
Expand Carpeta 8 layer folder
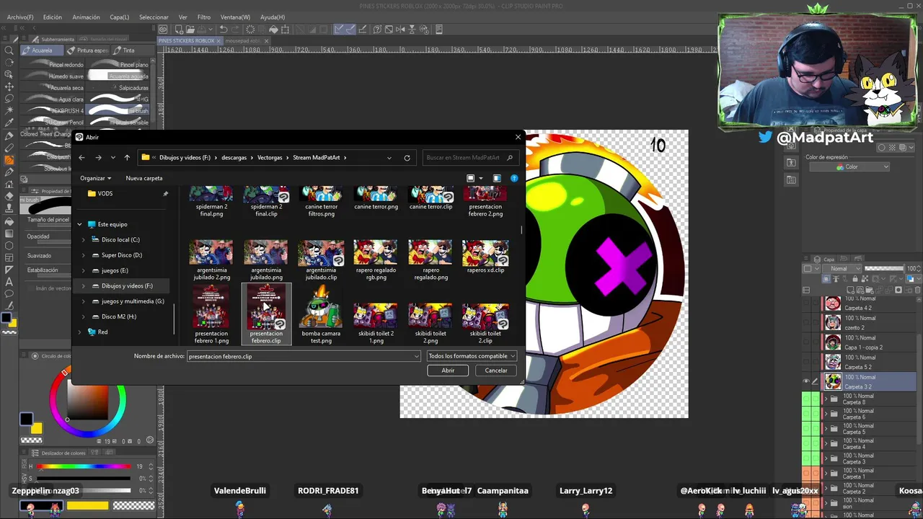point(826,399)
